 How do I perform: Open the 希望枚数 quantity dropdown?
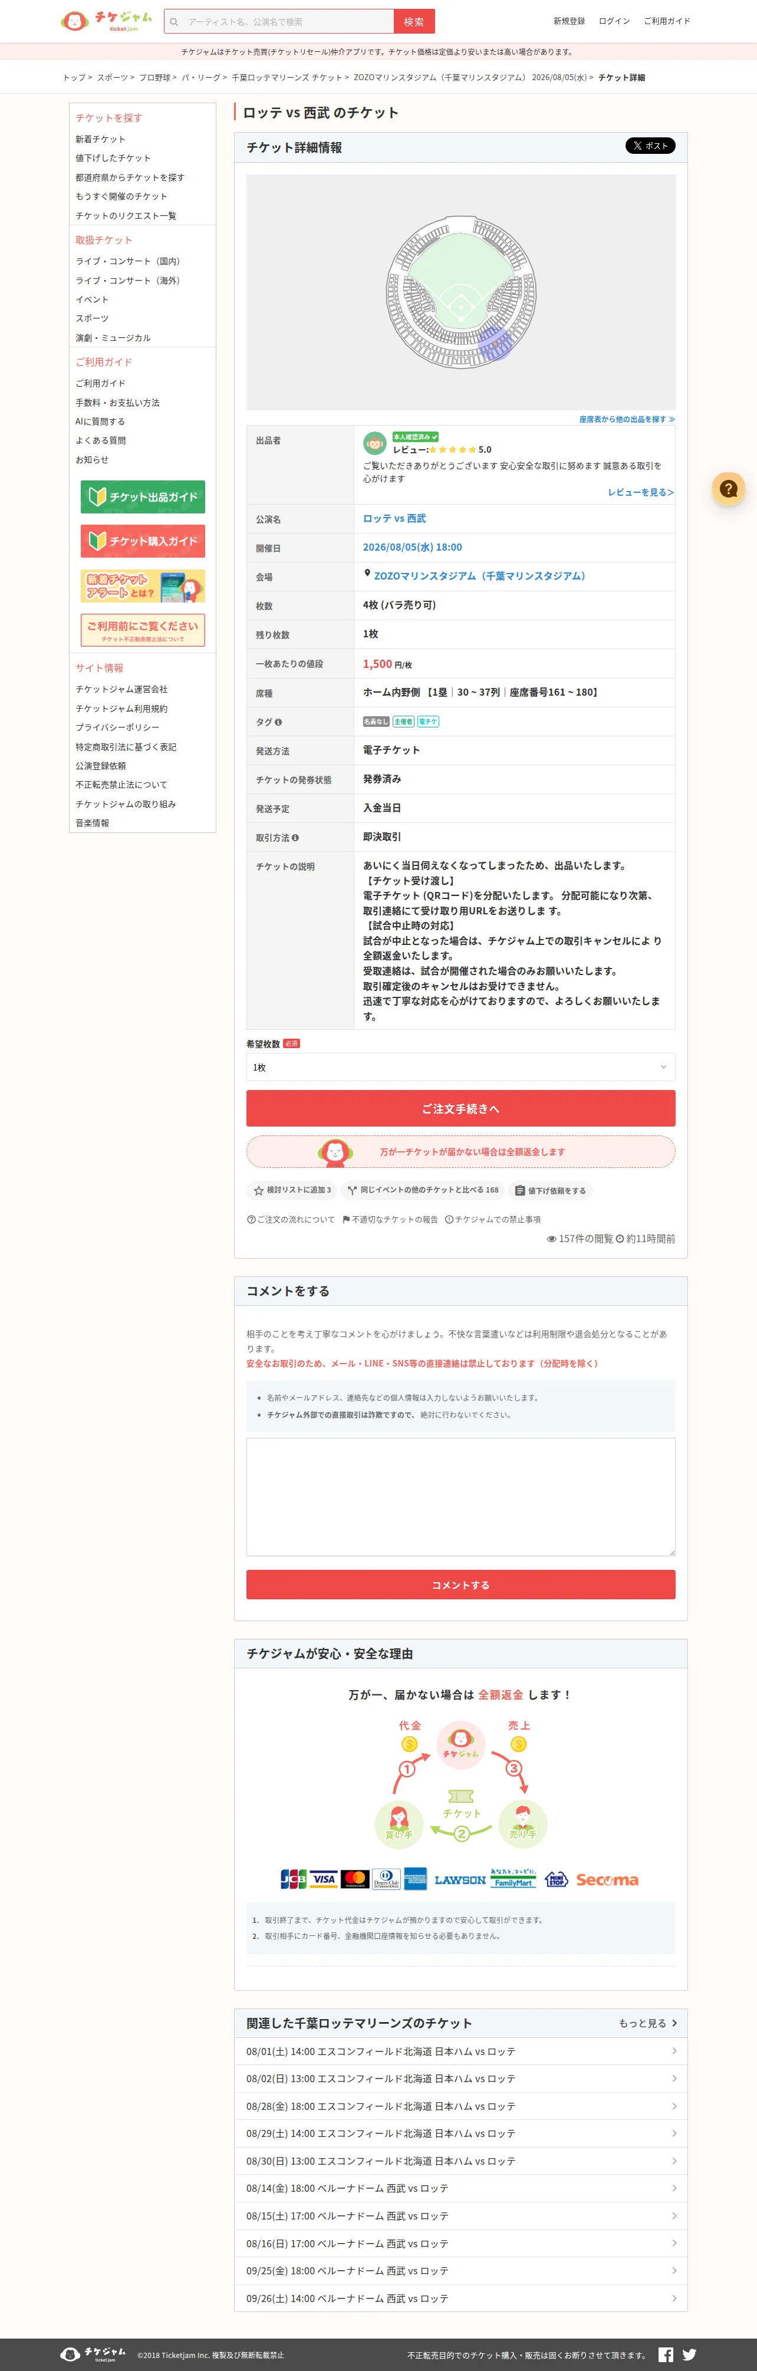(x=460, y=1067)
